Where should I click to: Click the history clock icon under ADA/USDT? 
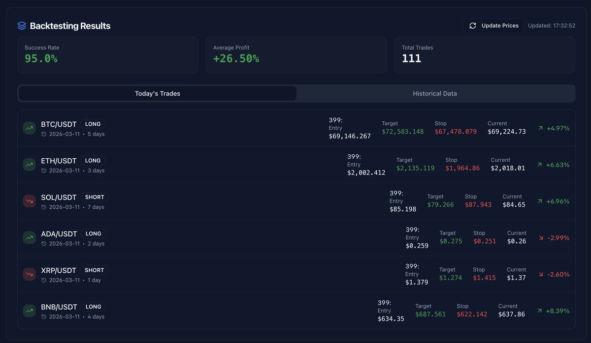(44, 243)
